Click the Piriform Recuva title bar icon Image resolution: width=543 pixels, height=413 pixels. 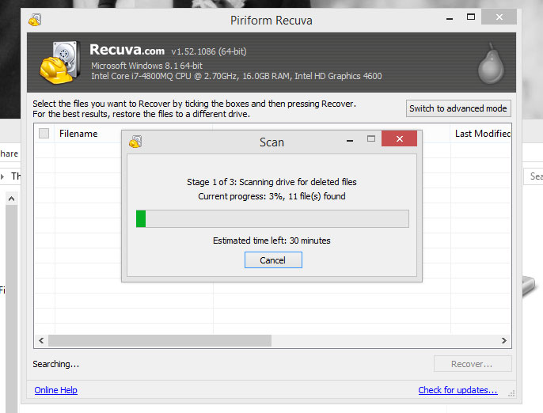[x=35, y=20]
